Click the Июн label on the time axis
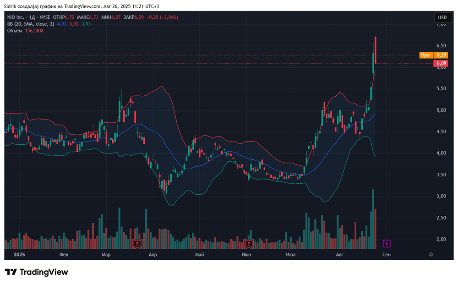Screen dimensions: 458x284 [246, 255]
